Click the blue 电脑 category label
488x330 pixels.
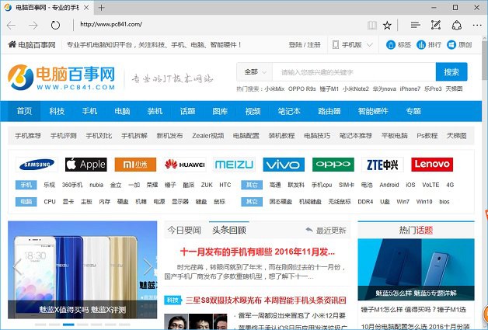pyautogui.click(x=26, y=202)
